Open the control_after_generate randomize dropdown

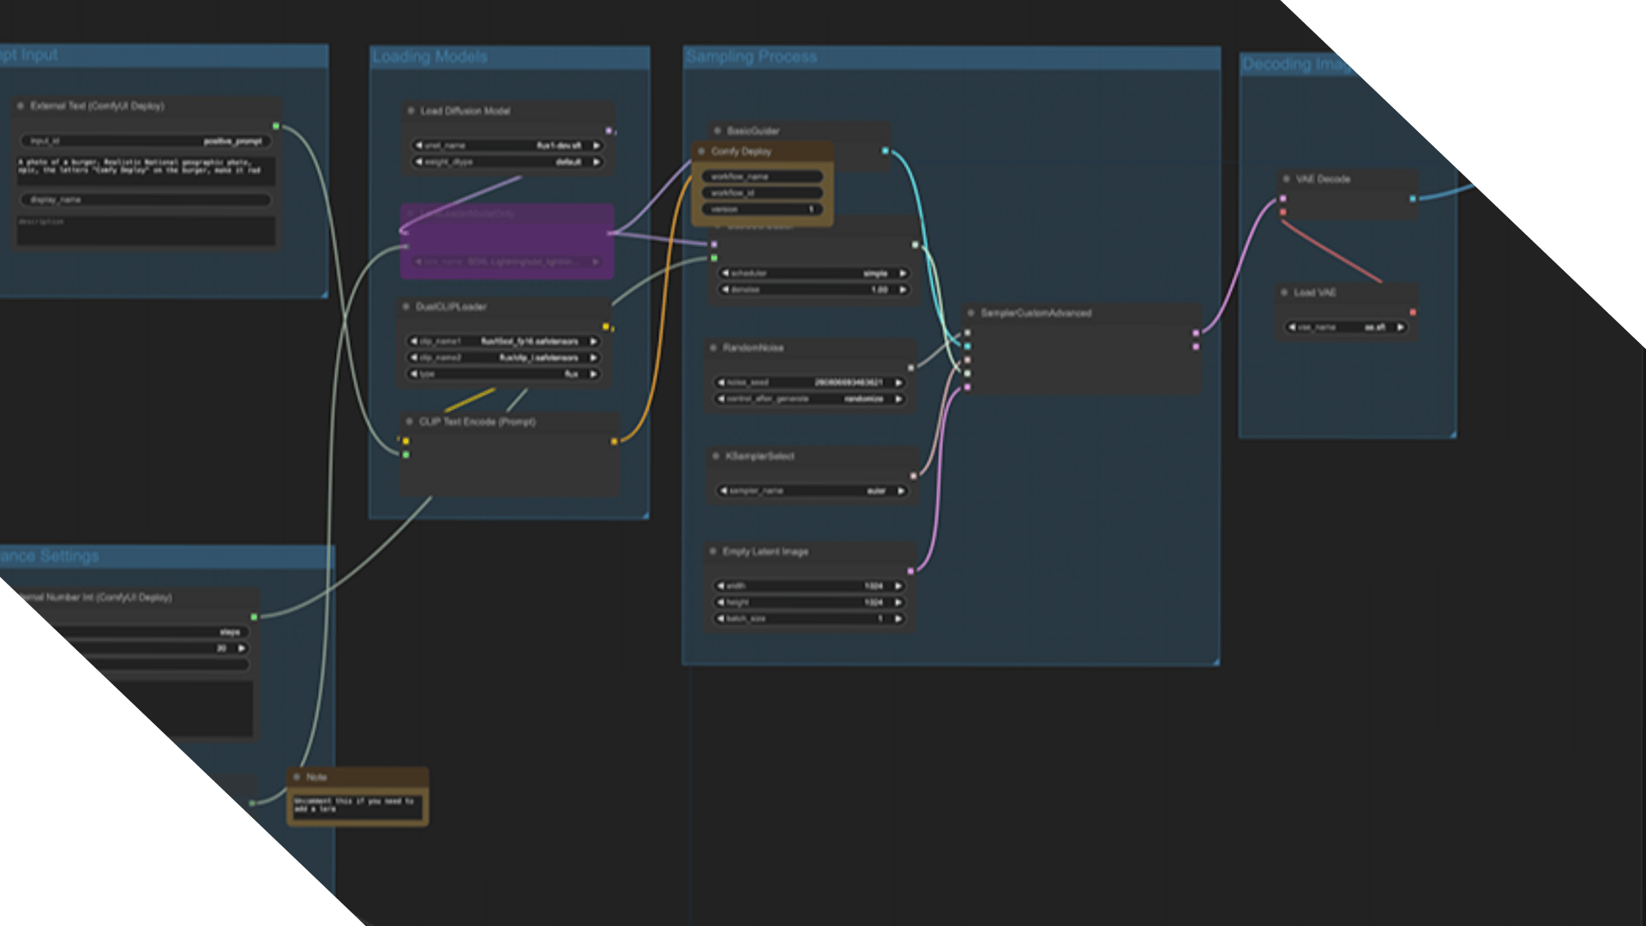tap(810, 399)
